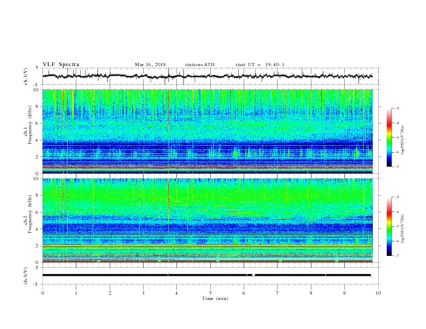
Task: Click time axis tick label "9"
Action: point(344,293)
